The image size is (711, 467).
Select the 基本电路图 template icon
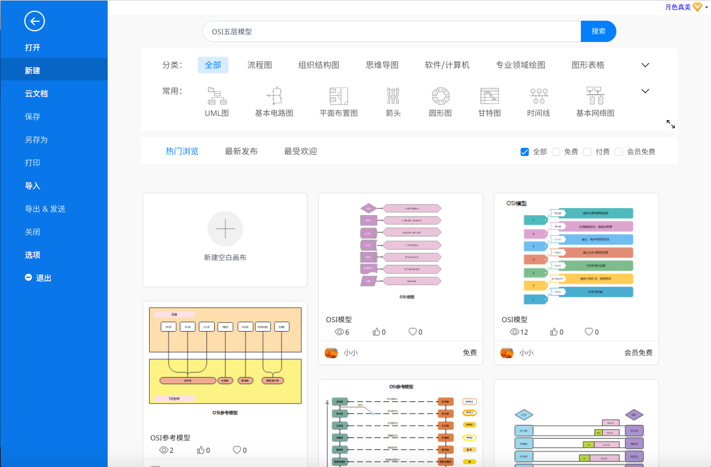[x=274, y=95]
